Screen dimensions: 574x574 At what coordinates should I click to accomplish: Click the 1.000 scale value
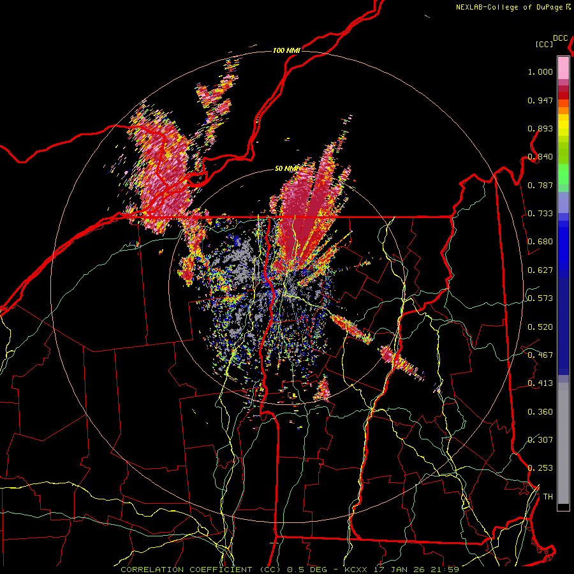540,71
